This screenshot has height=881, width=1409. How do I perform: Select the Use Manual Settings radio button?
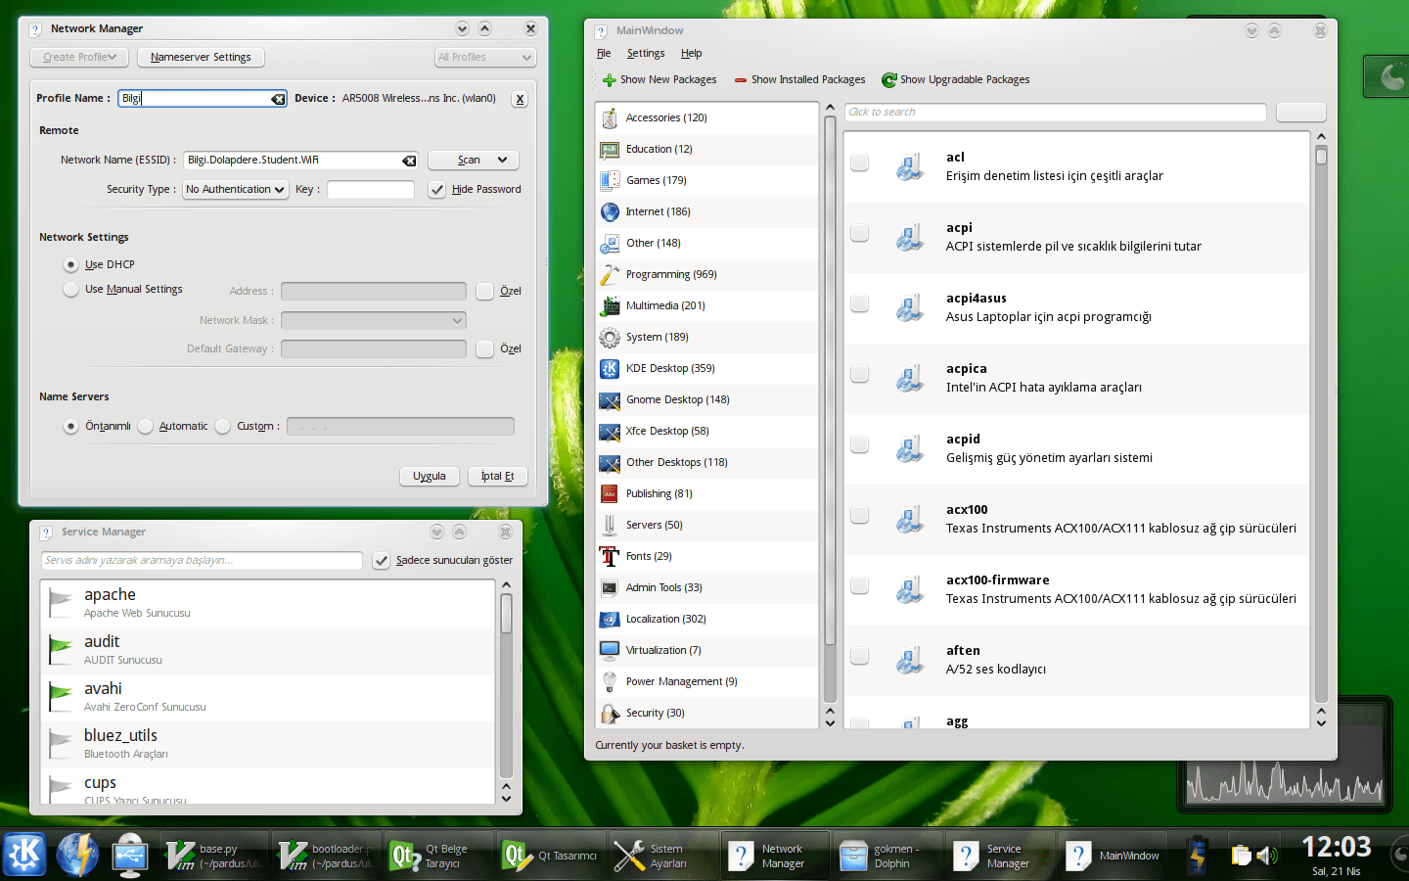coord(70,290)
